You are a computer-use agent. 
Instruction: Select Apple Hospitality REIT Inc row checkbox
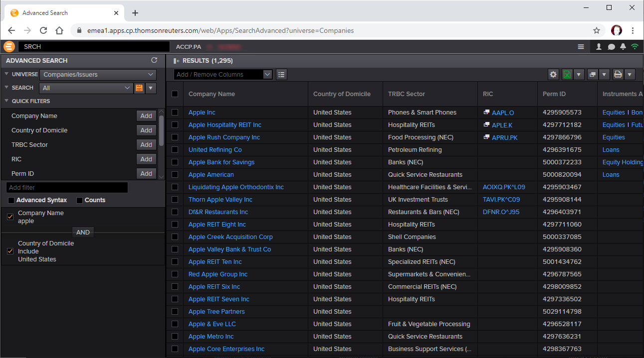175,125
